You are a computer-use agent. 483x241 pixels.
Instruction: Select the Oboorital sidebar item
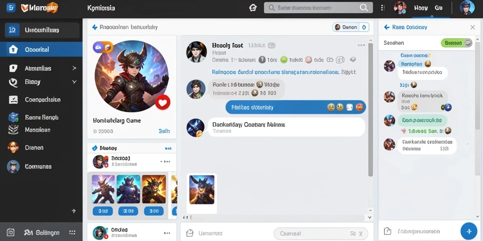pos(42,49)
